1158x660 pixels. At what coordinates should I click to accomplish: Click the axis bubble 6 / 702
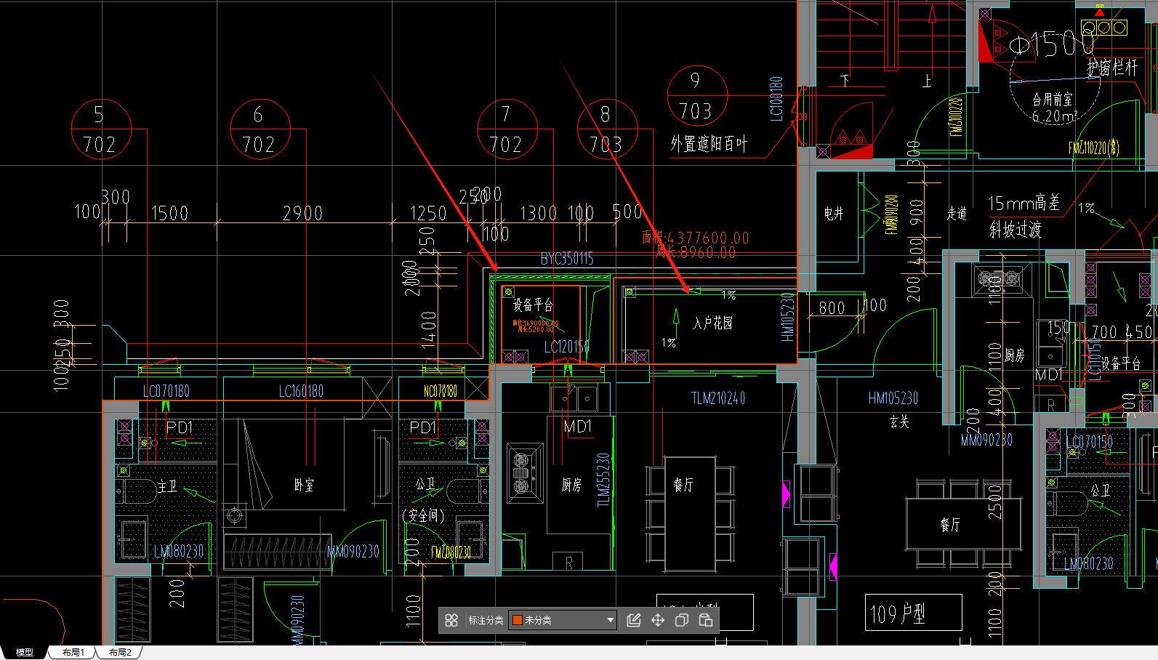point(260,129)
